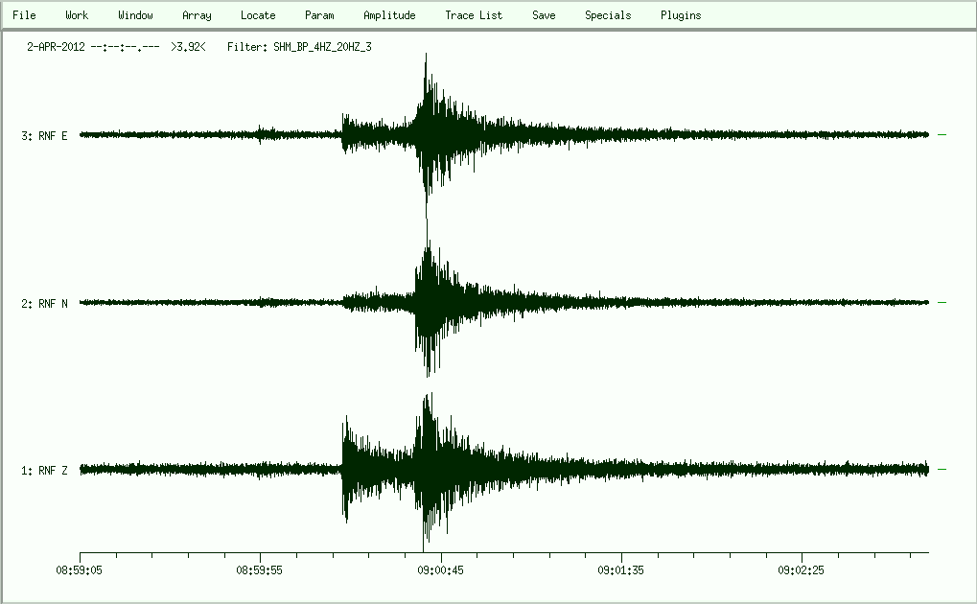The image size is (977, 604).
Task: Open the File menu
Action: (x=24, y=15)
